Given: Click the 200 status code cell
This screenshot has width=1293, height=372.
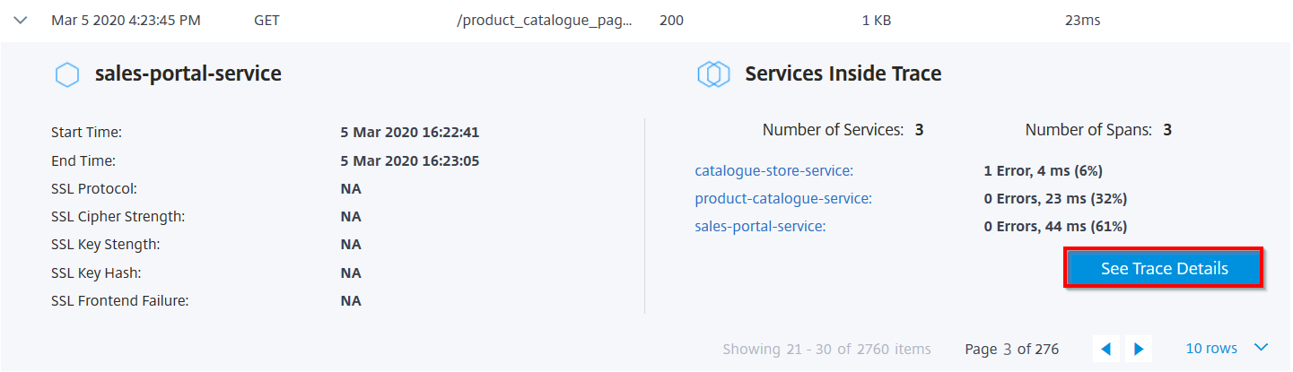Looking at the screenshot, I should coord(671,21).
